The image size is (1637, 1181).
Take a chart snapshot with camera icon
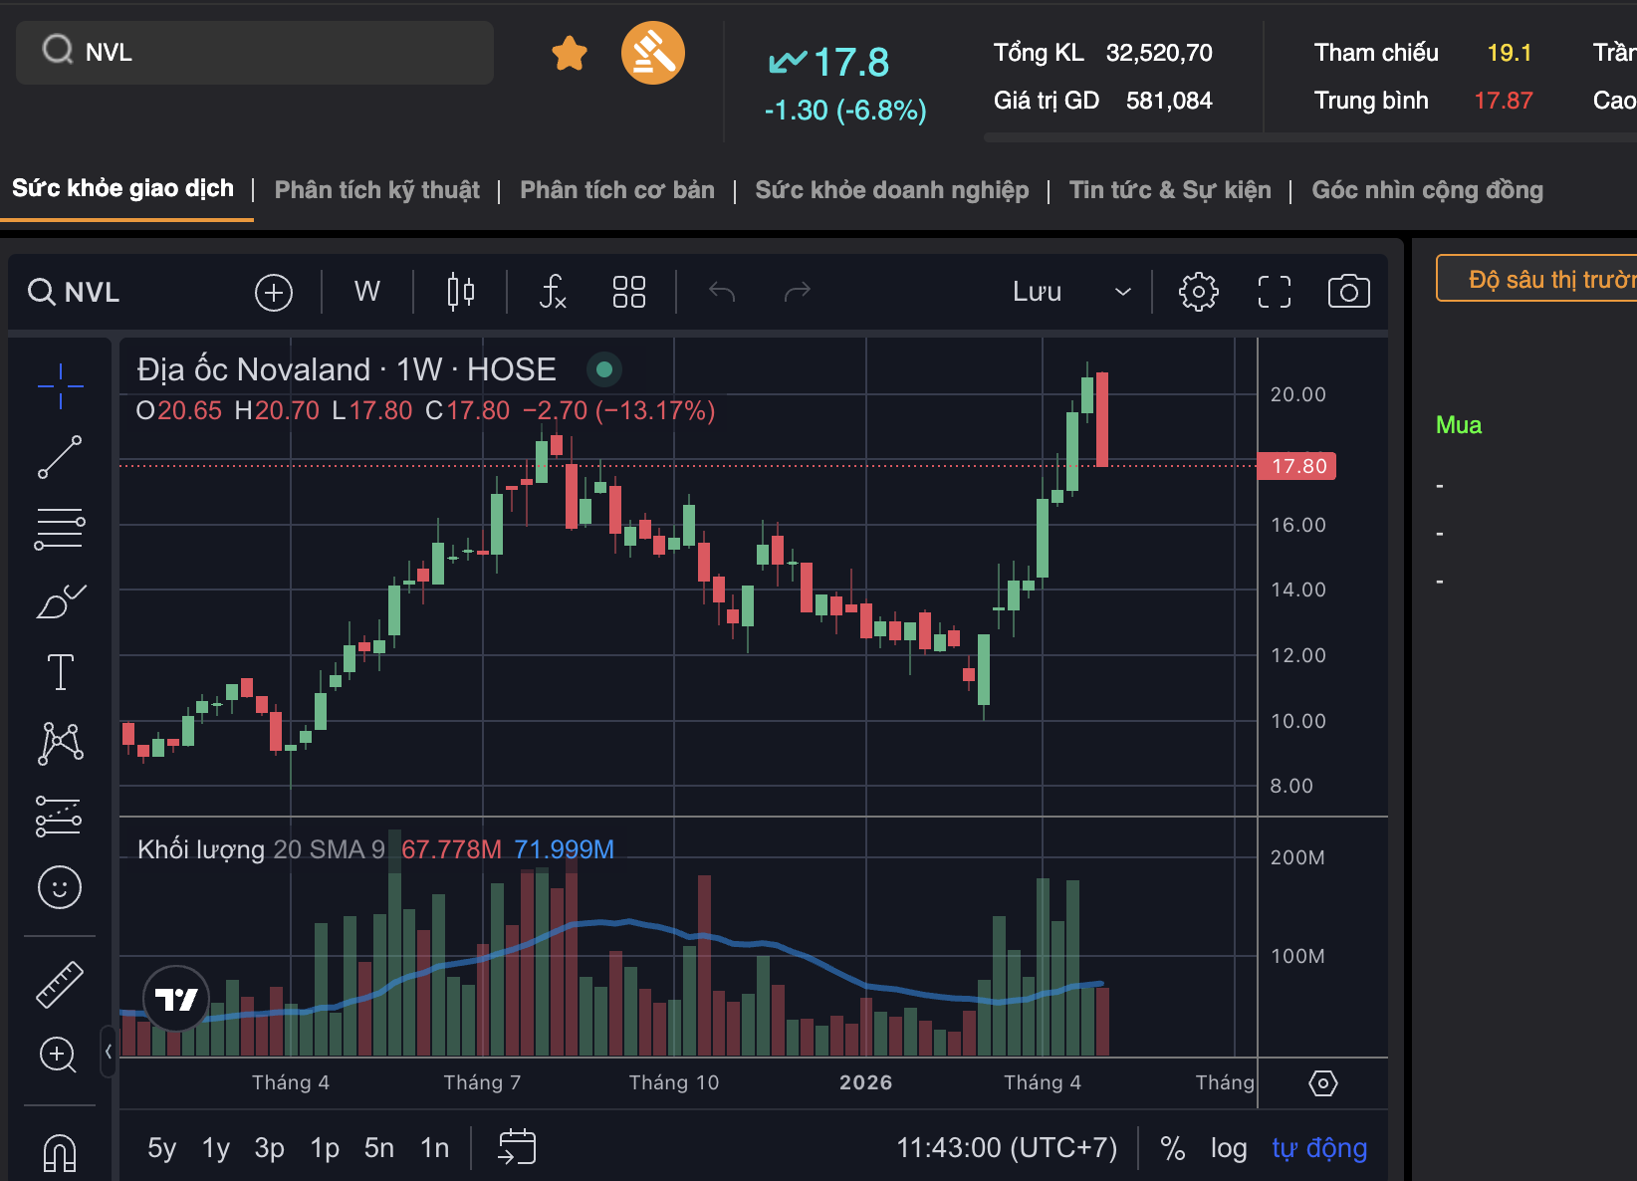point(1348,292)
